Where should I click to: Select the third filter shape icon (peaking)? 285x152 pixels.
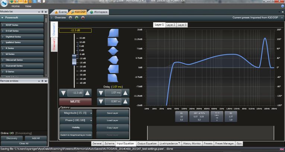113,51
